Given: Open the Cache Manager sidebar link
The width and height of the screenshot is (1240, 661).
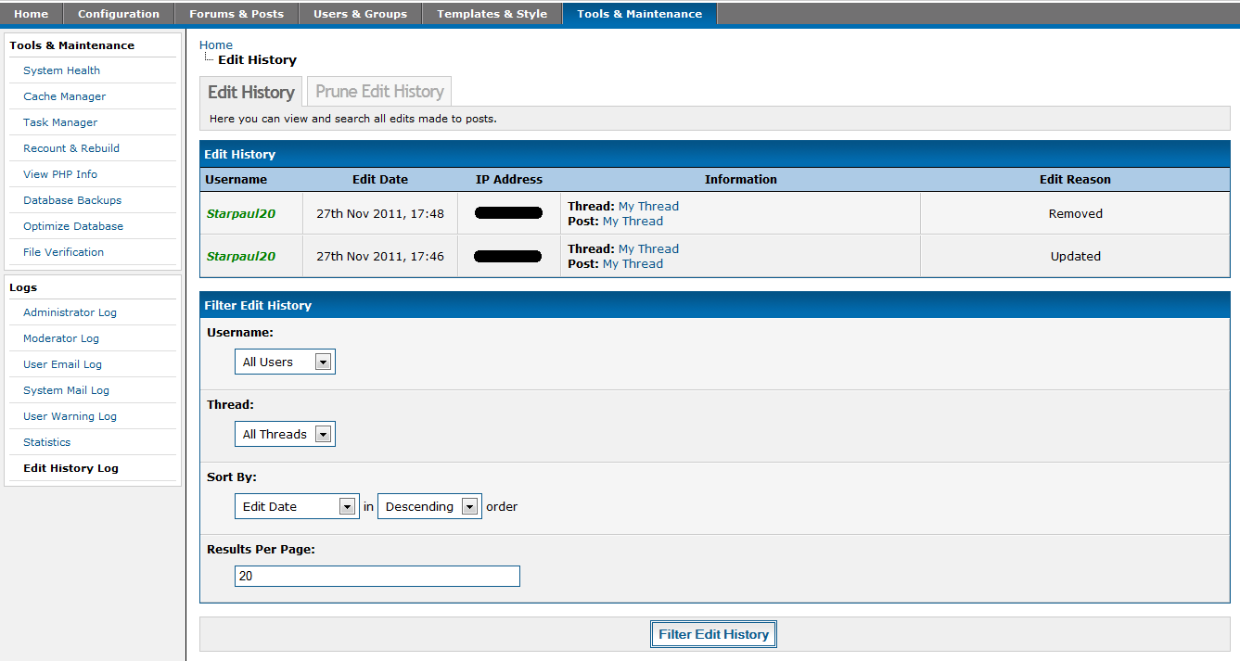Looking at the screenshot, I should 64,96.
